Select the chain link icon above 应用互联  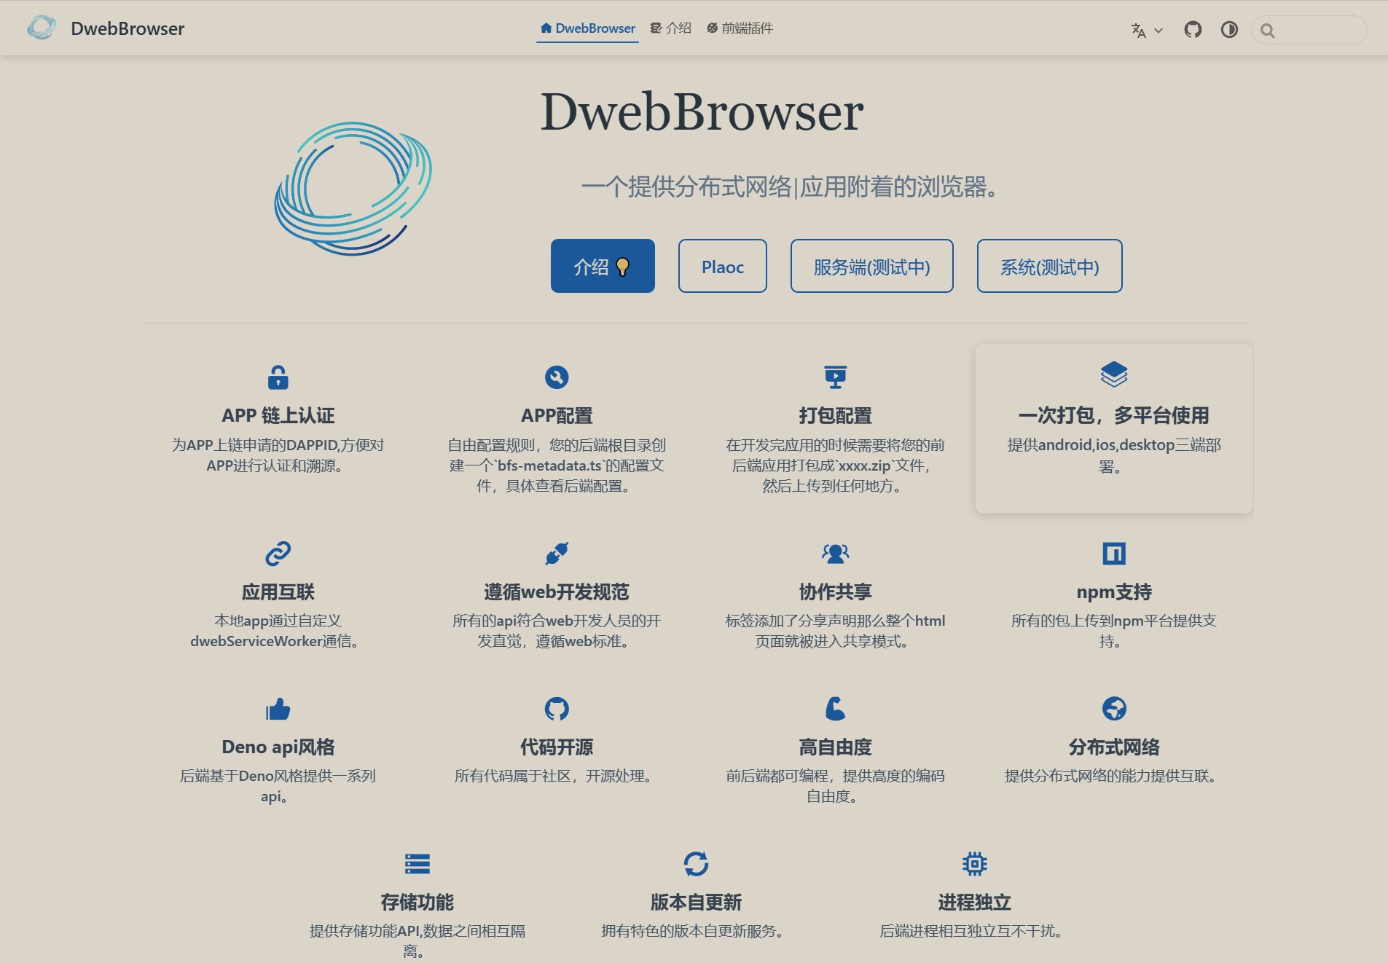click(x=277, y=553)
